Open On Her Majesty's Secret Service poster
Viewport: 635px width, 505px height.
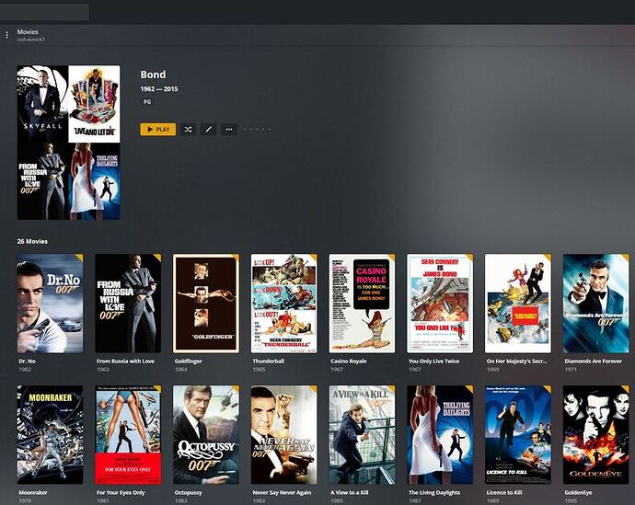point(518,304)
